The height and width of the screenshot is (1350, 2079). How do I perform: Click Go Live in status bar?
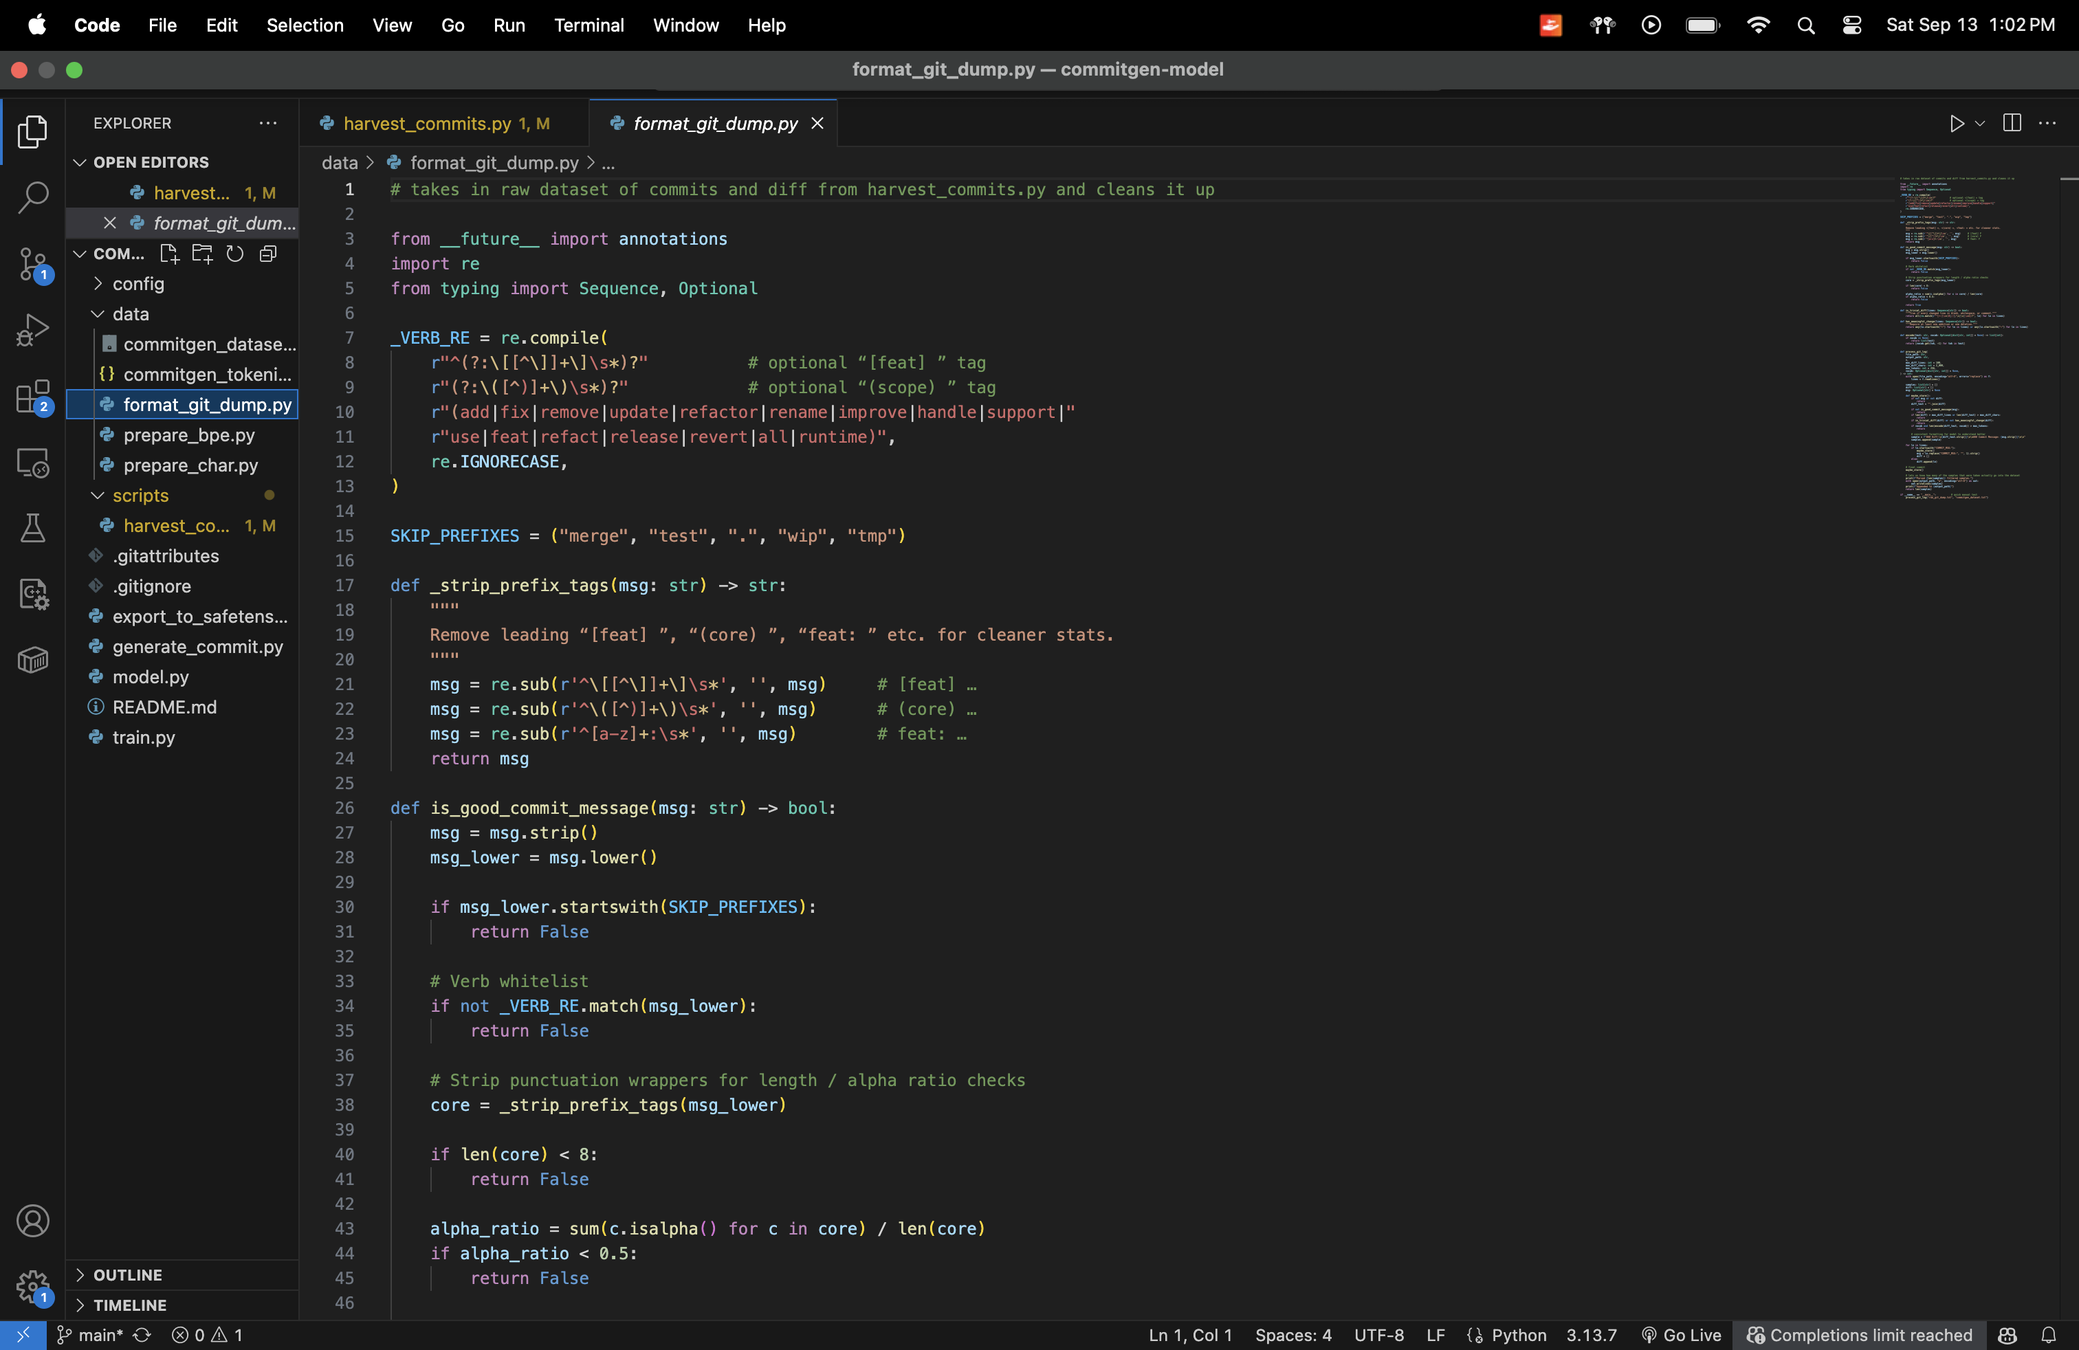[1681, 1335]
